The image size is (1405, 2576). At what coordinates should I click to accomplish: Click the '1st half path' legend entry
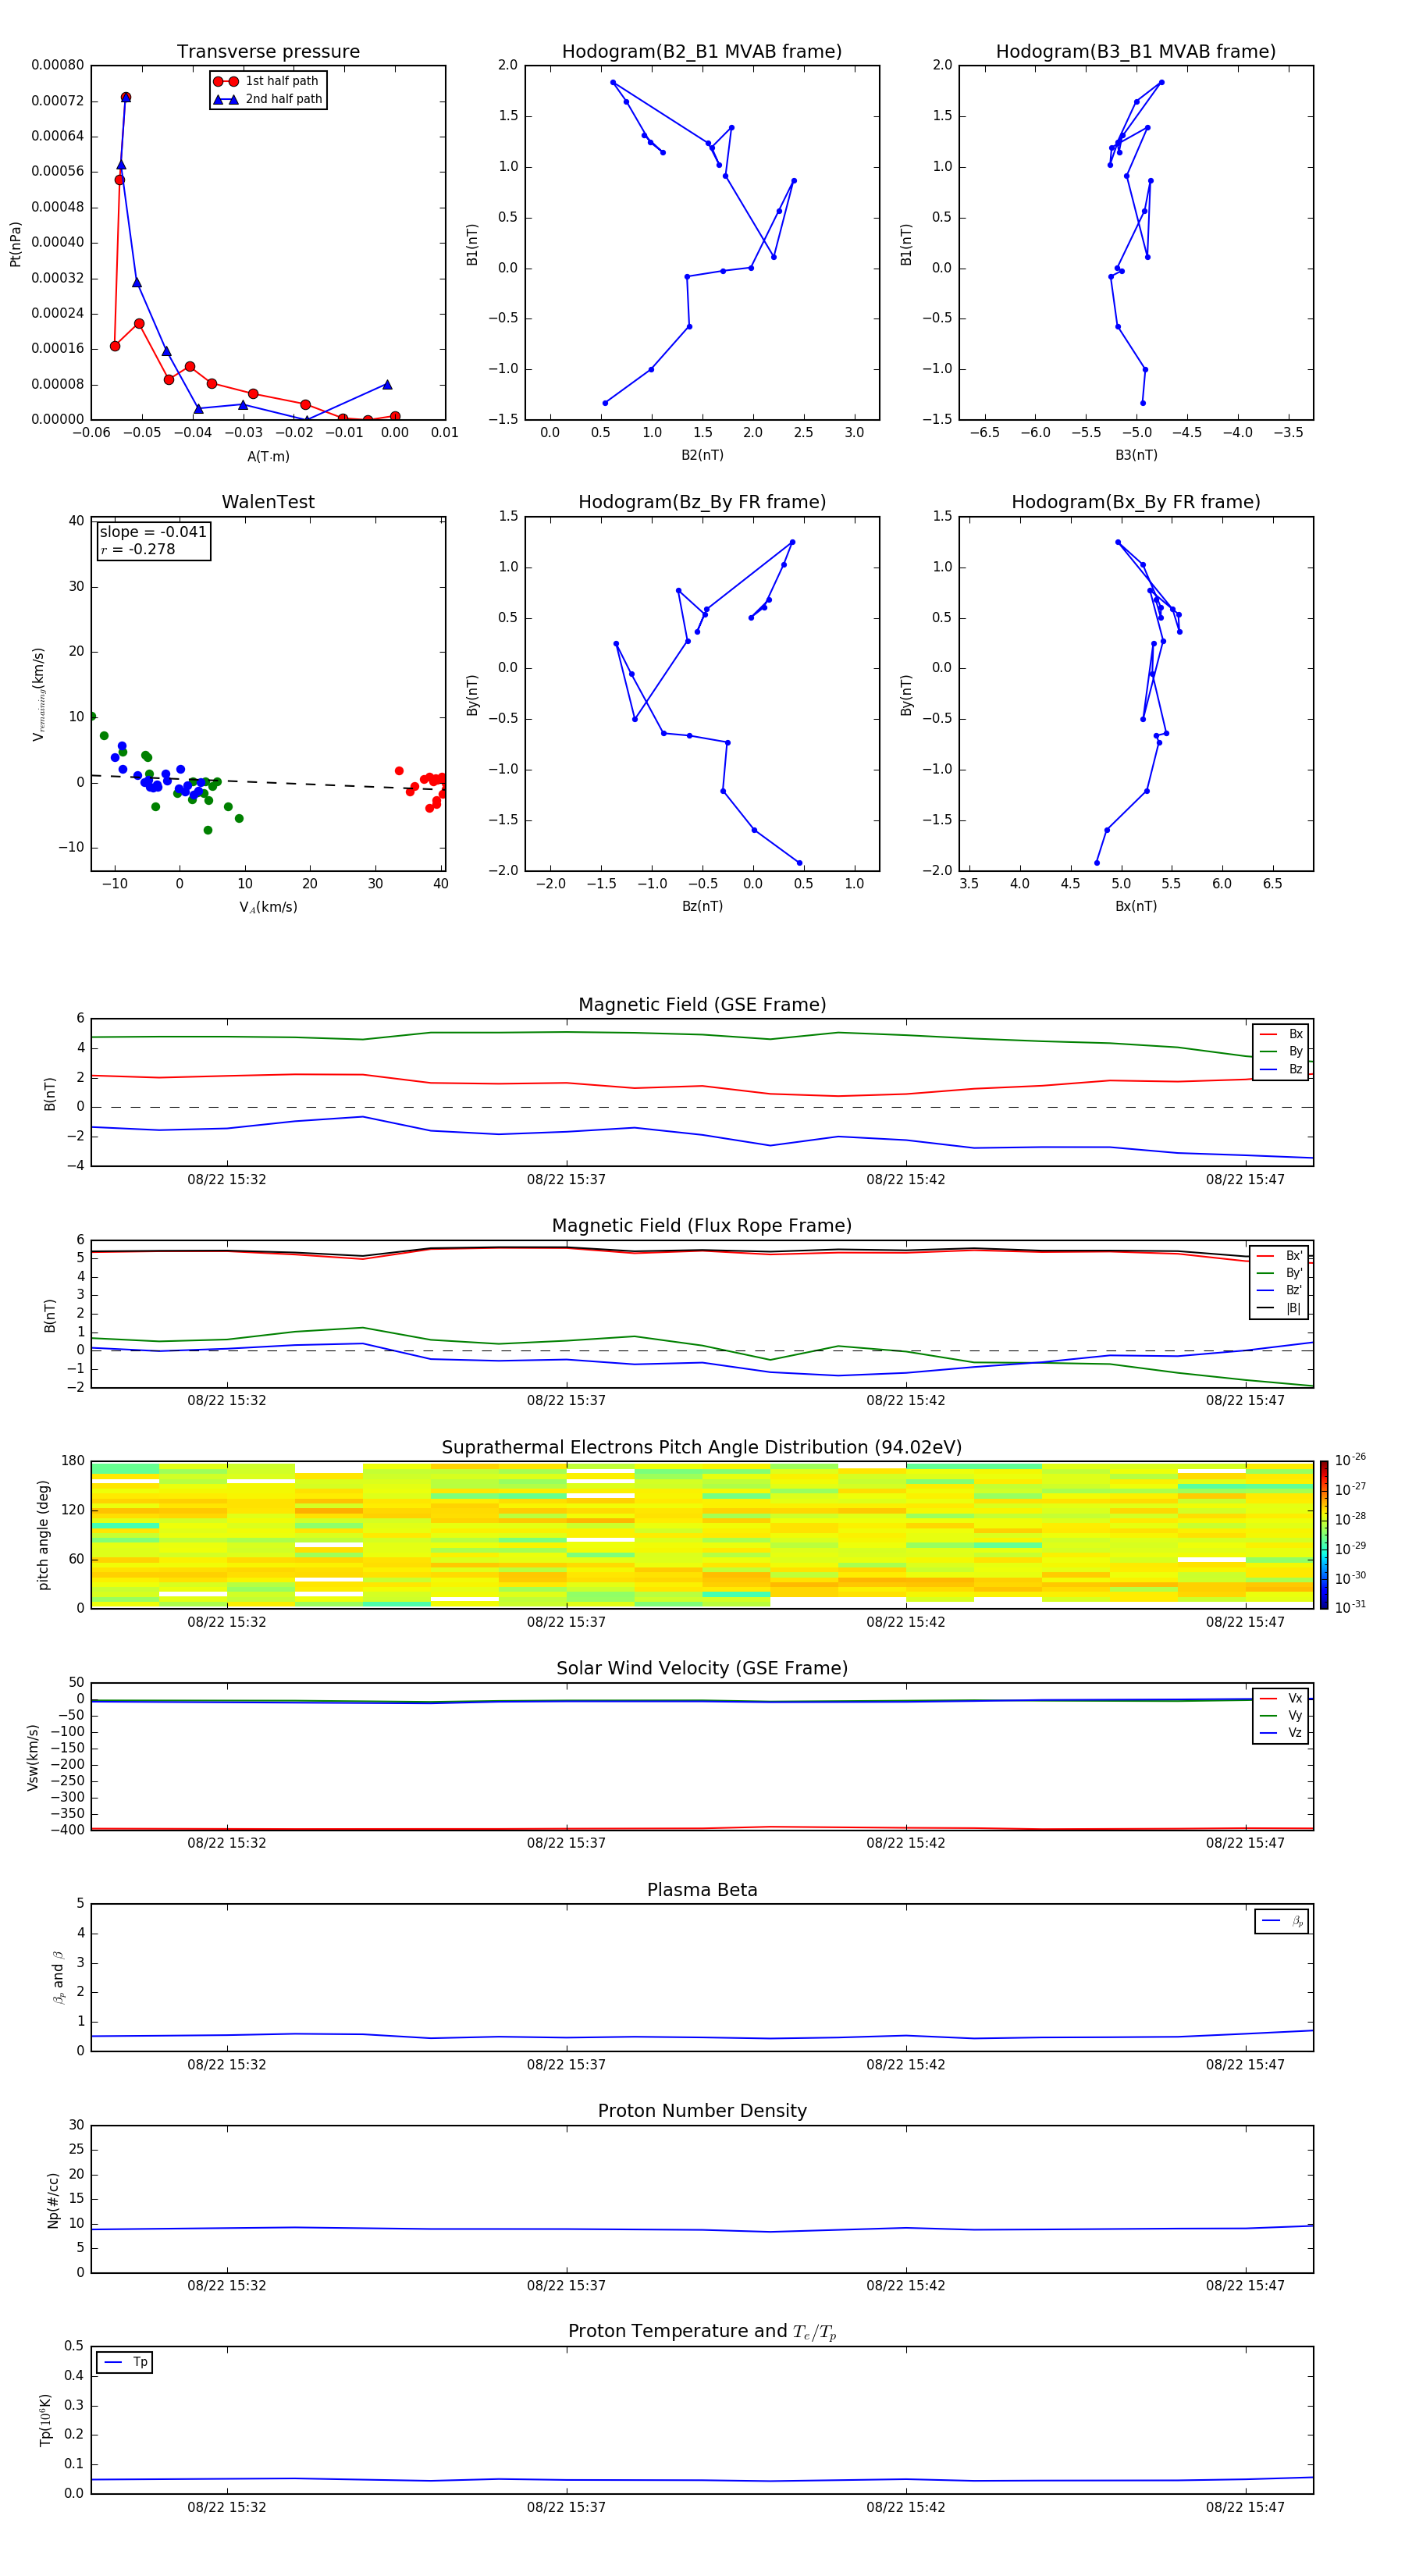[268, 81]
